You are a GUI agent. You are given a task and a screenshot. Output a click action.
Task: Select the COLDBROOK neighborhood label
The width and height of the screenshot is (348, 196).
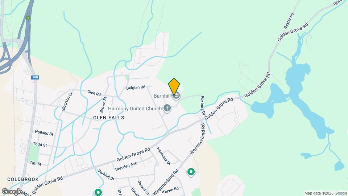click(x=23, y=179)
